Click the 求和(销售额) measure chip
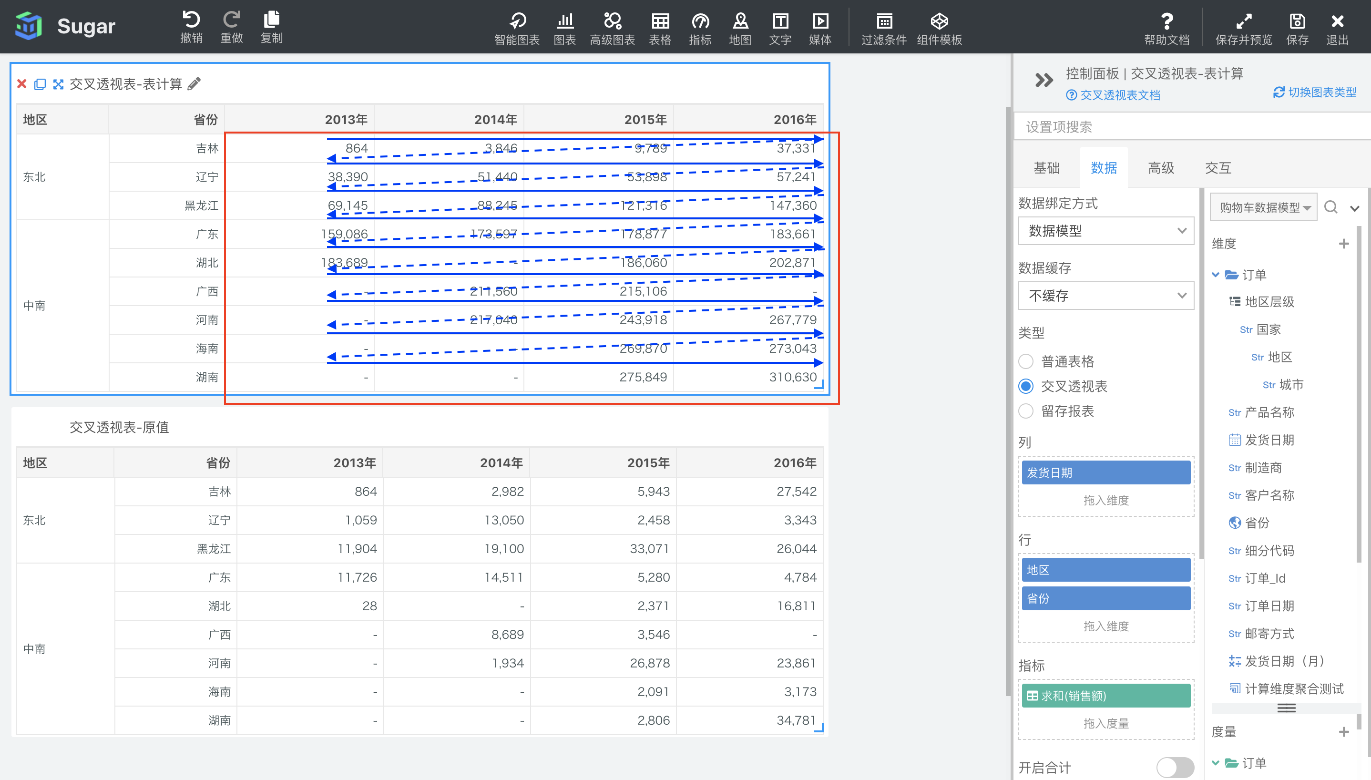This screenshot has width=1371, height=780. (x=1105, y=695)
